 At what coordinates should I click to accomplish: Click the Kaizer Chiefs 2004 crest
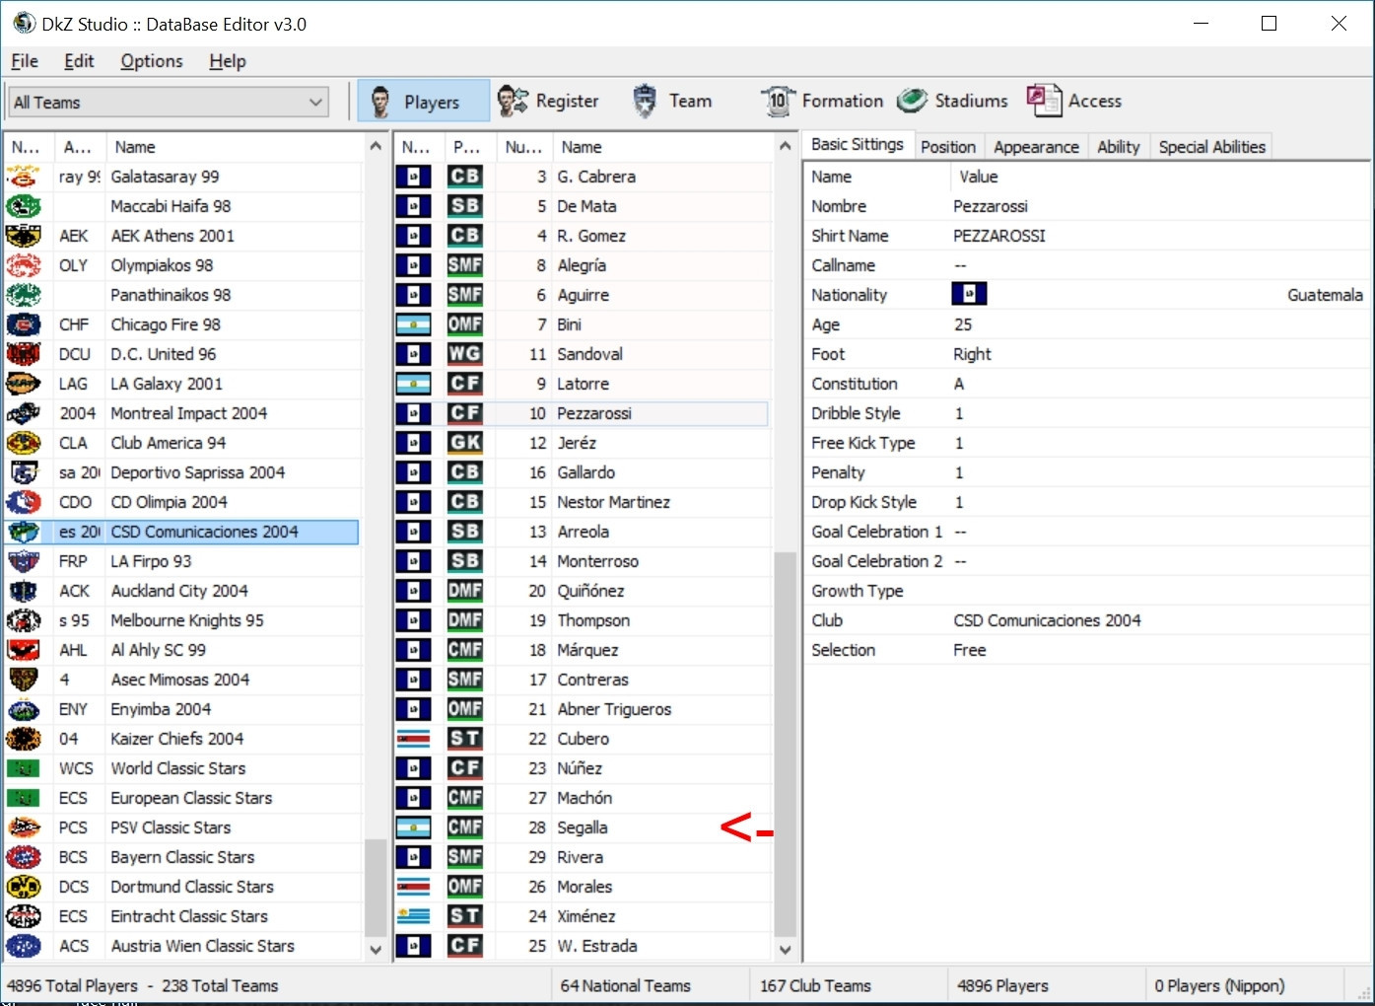click(24, 739)
